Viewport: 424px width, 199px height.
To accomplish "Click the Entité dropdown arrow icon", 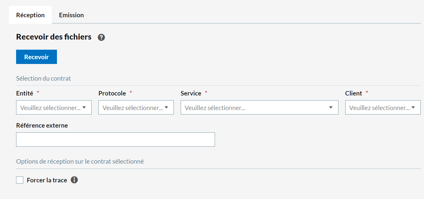I will click(84, 108).
